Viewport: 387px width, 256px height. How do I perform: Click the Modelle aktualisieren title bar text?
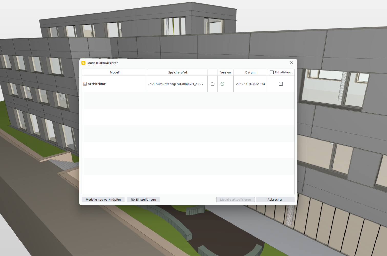point(103,63)
